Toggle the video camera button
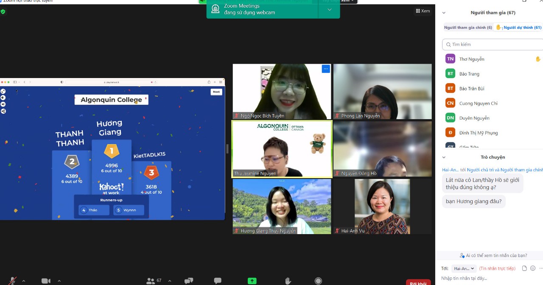This screenshot has height=285, width=543. click(46, 281)
